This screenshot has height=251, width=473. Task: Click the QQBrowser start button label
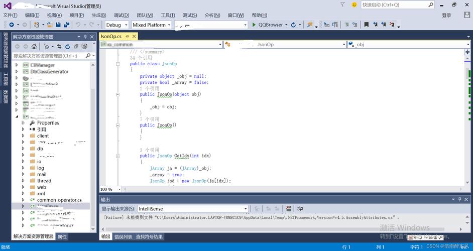pyautogui.click(x=271, y=25)
